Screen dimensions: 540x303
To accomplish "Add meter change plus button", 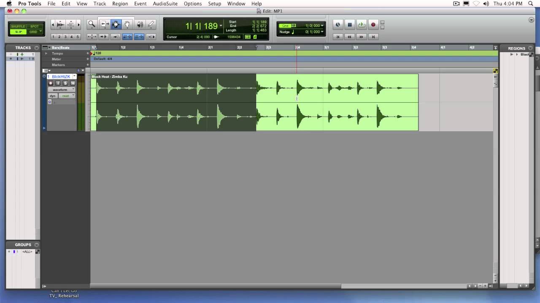I will [x=88, y=59].
